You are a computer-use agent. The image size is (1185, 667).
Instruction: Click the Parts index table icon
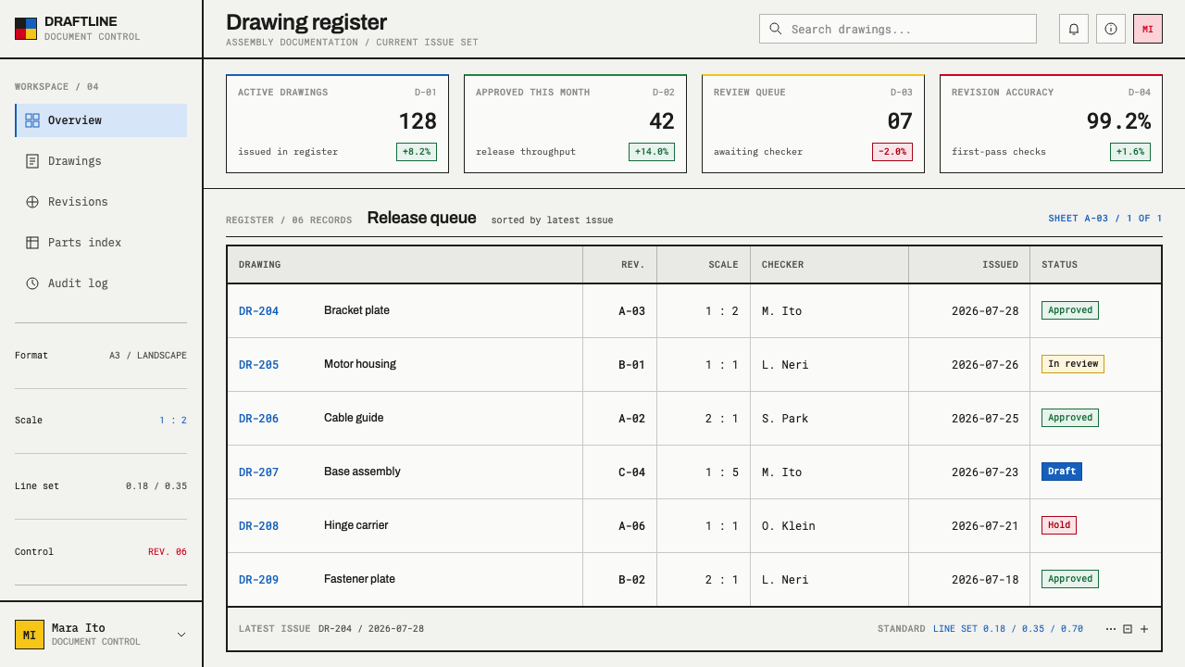pyautogui.click(x=32, y=243)
